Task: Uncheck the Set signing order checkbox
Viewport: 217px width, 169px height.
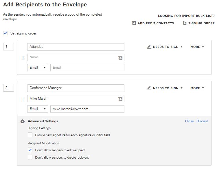Action: (x=5, y=33)
